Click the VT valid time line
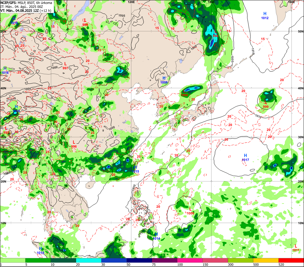The image size is (304, 267). tap(26, 10)
